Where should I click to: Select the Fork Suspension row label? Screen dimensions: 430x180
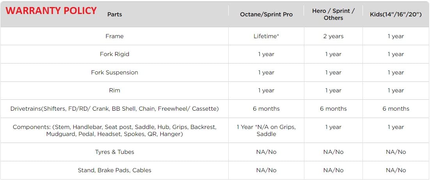click(x=114, y=72)
